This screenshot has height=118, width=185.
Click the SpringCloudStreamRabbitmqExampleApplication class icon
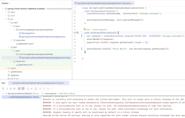(20, 37)
